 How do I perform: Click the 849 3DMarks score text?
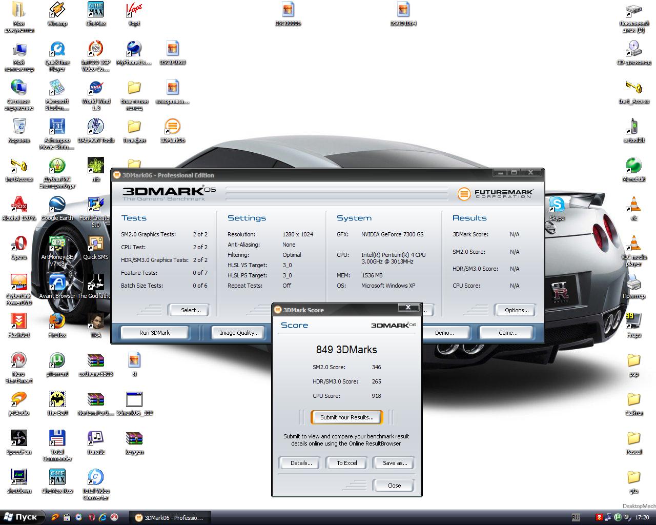(346, 350)
